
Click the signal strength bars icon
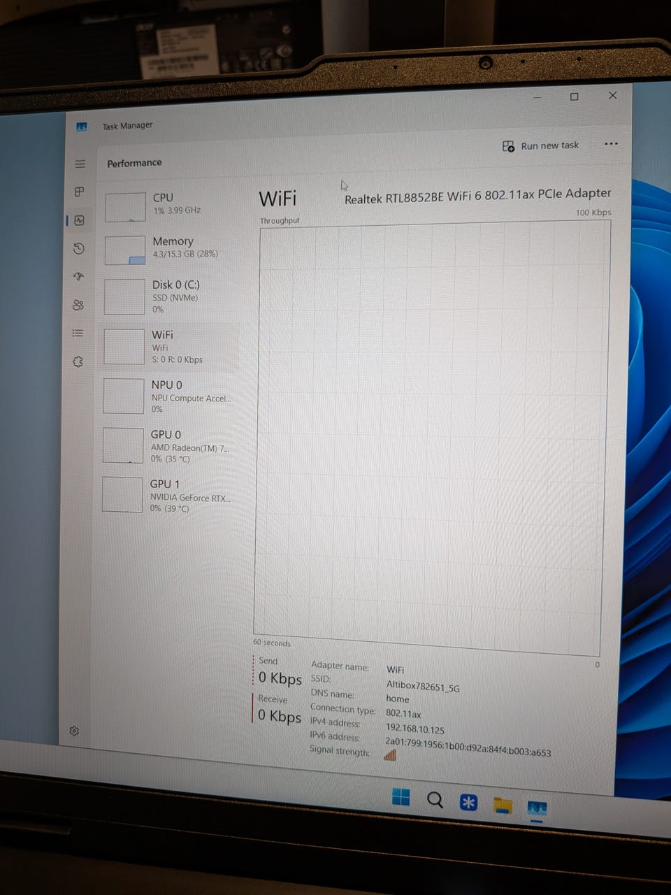tap(390, 755)
